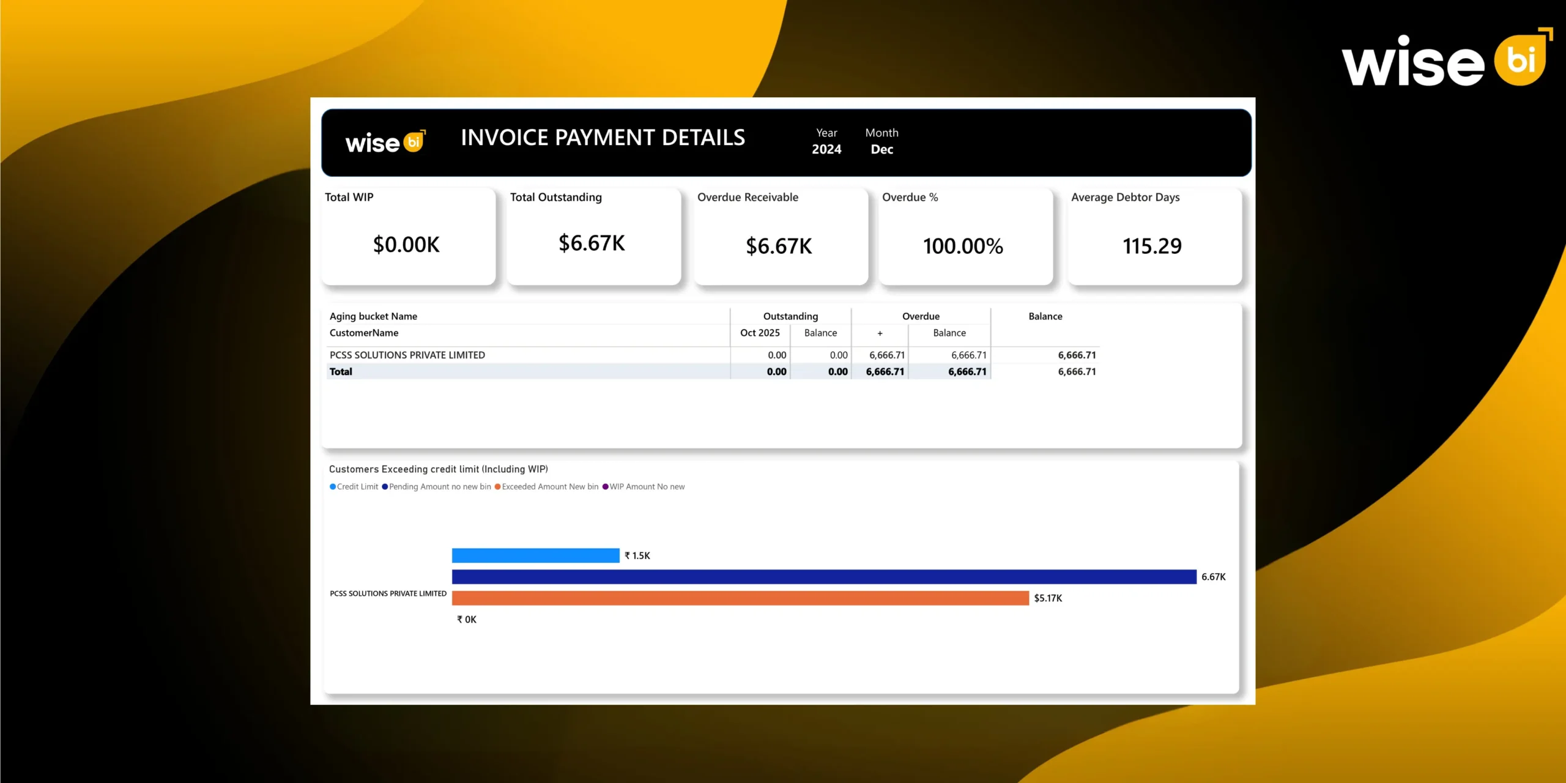Sort by the Balance column header
This screenshot has width=1566, height=783.
click(x=1045, y=316)
